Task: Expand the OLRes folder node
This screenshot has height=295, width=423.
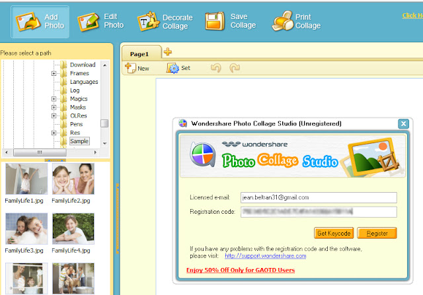Action: click(54, 116)
